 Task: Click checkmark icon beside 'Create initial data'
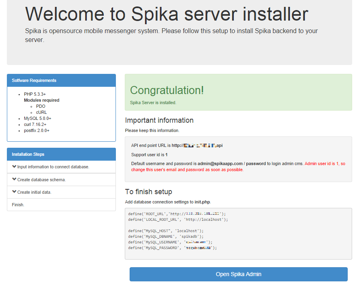(14, 192)
